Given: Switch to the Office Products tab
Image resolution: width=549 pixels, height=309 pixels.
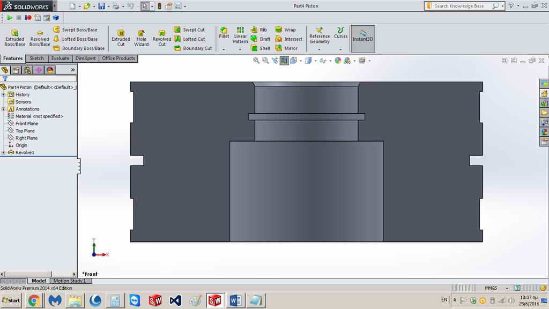Looking at the screenshot, I should point(118,58).
